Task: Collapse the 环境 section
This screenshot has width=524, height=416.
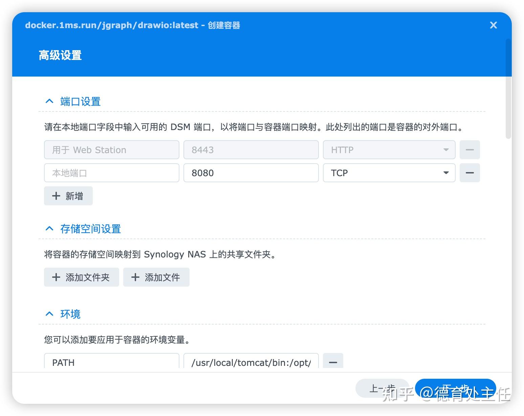Action: tap(49, 313)
